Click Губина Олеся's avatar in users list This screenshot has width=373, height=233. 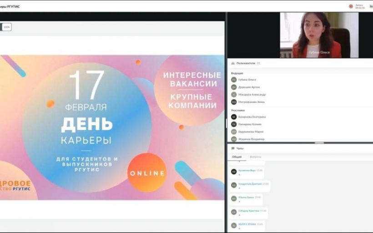coord(234,80)
